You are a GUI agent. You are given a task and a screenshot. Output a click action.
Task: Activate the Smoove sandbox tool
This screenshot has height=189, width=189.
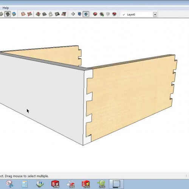pyautogui.click(x=38, y=14)
